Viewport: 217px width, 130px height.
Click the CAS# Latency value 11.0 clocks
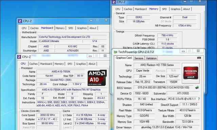[x=167, y=44]
